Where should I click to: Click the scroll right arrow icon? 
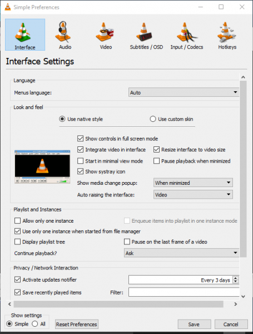coord(236,304)
